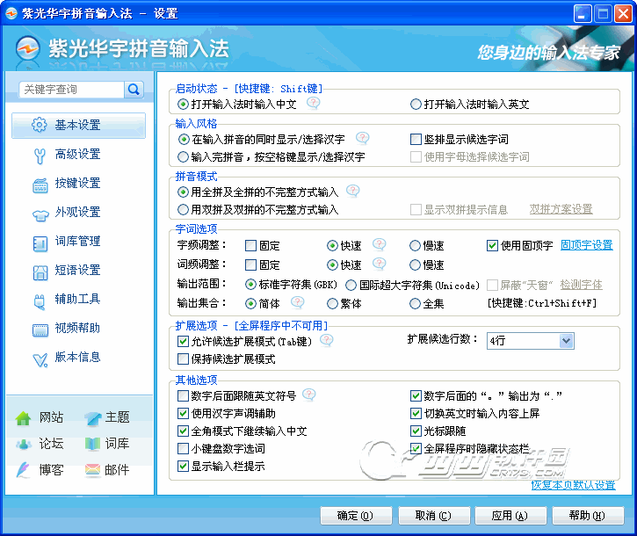Viewport: 637px width, 536px height.
Task: Enable 保持候选扩展模式 checkbox
Action: [x=183, y=359]
